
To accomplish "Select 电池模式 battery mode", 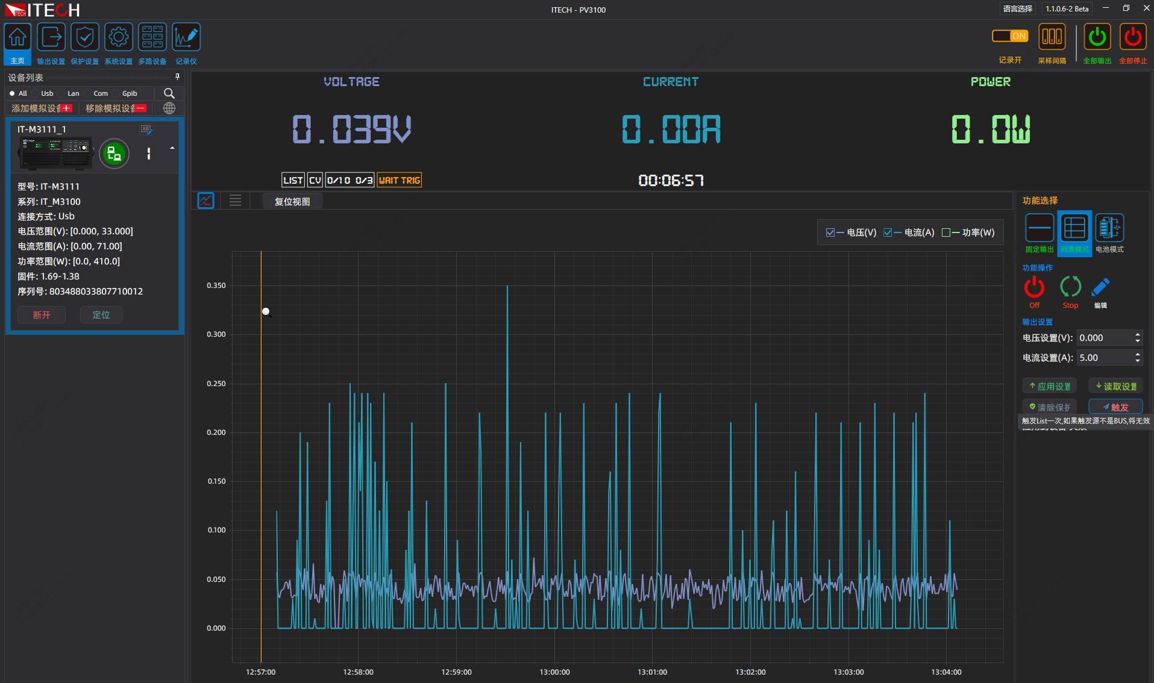I will [1109, 234].
